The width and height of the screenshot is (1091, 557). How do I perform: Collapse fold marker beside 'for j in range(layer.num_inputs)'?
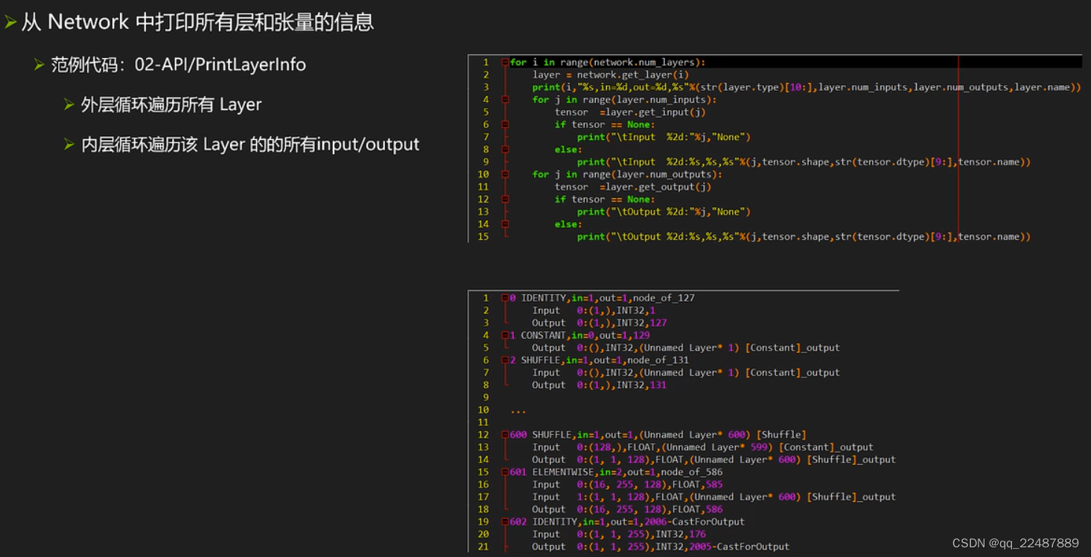click(505, 100)
